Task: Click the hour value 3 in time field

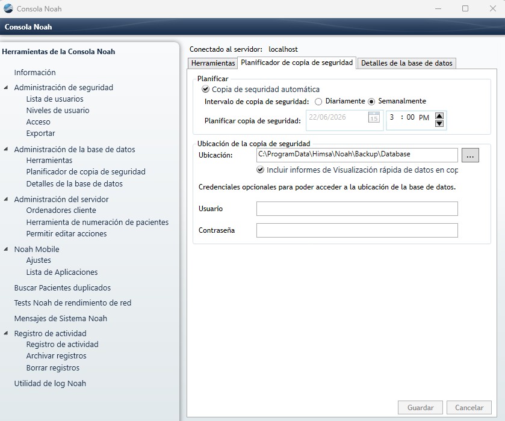Action: point(392,117)
